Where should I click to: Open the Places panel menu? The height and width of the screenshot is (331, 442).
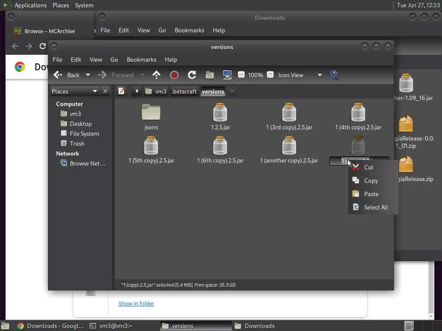pyautogui.click(x=60, y=5)
